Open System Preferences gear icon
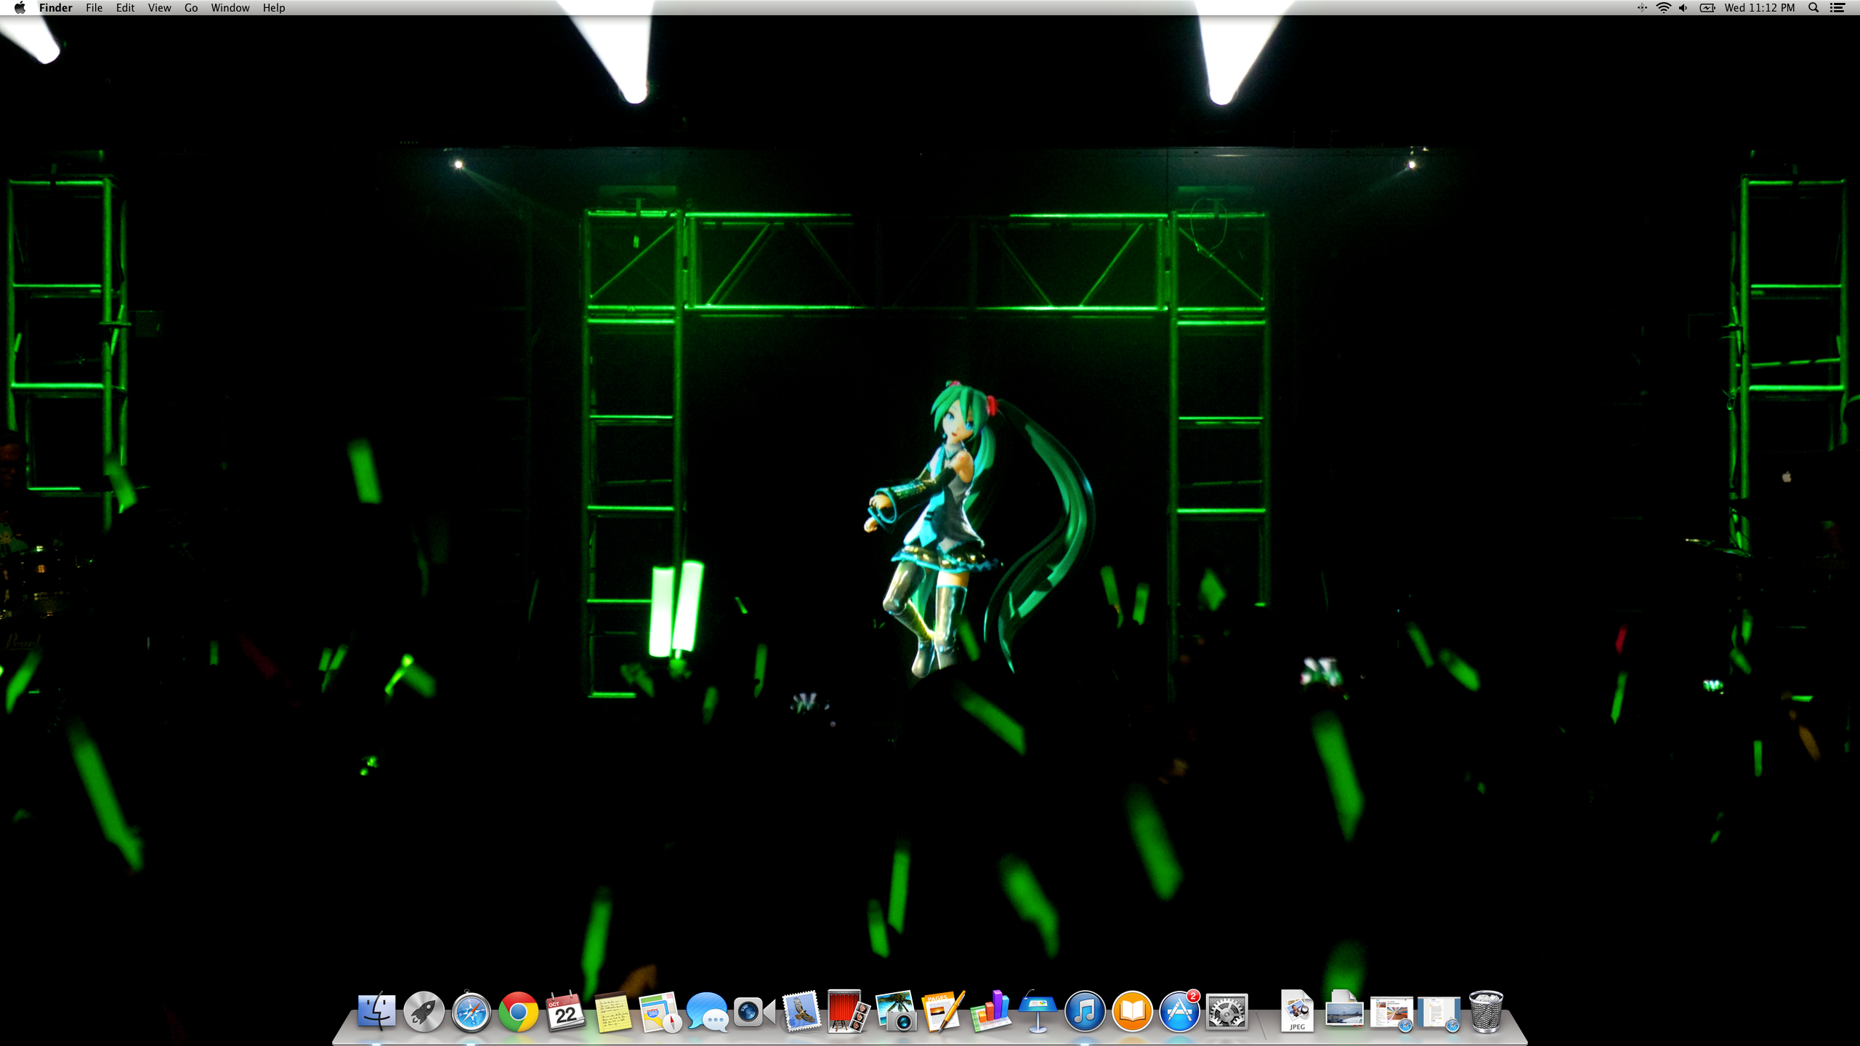This screenshot has height=1046, width=1860. click(1226, 1011)
